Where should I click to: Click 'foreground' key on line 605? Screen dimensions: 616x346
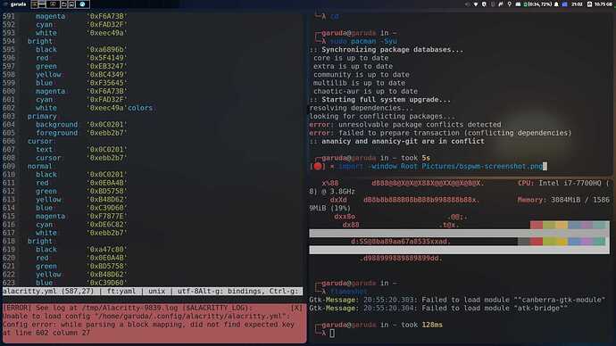point(57,133)
